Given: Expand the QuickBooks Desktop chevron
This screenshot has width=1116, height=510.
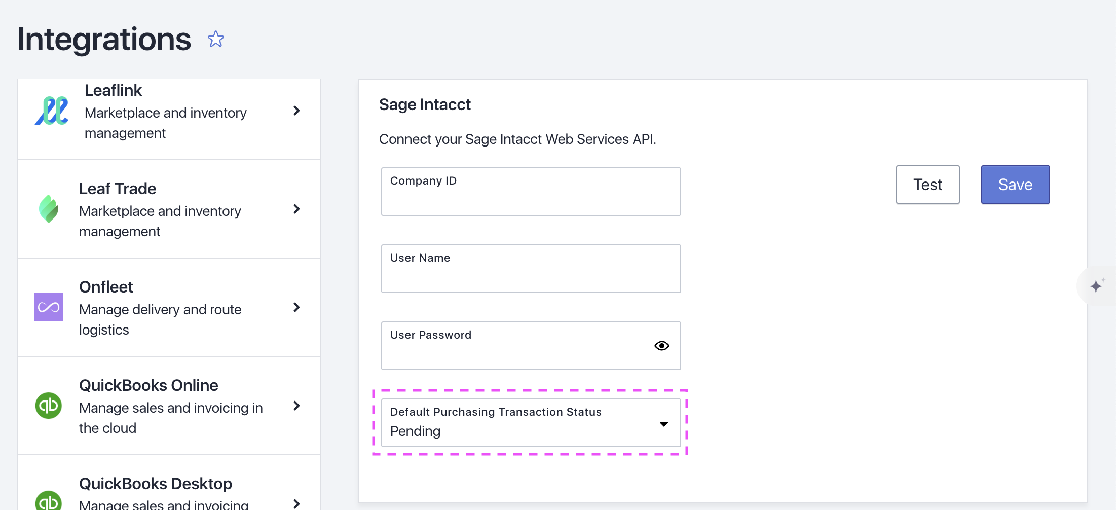Looking at the screenshot, I should [297, 503].
